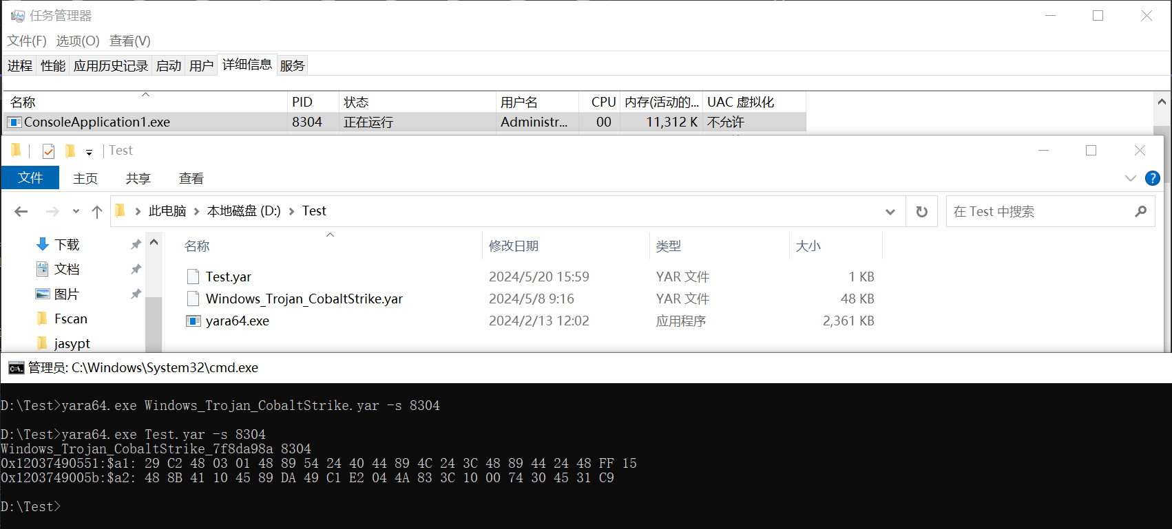Click the up-one-level arrow in Explorer
Image resolution: width=1172 pixels, height=529 pixels.
click(97, 212)
